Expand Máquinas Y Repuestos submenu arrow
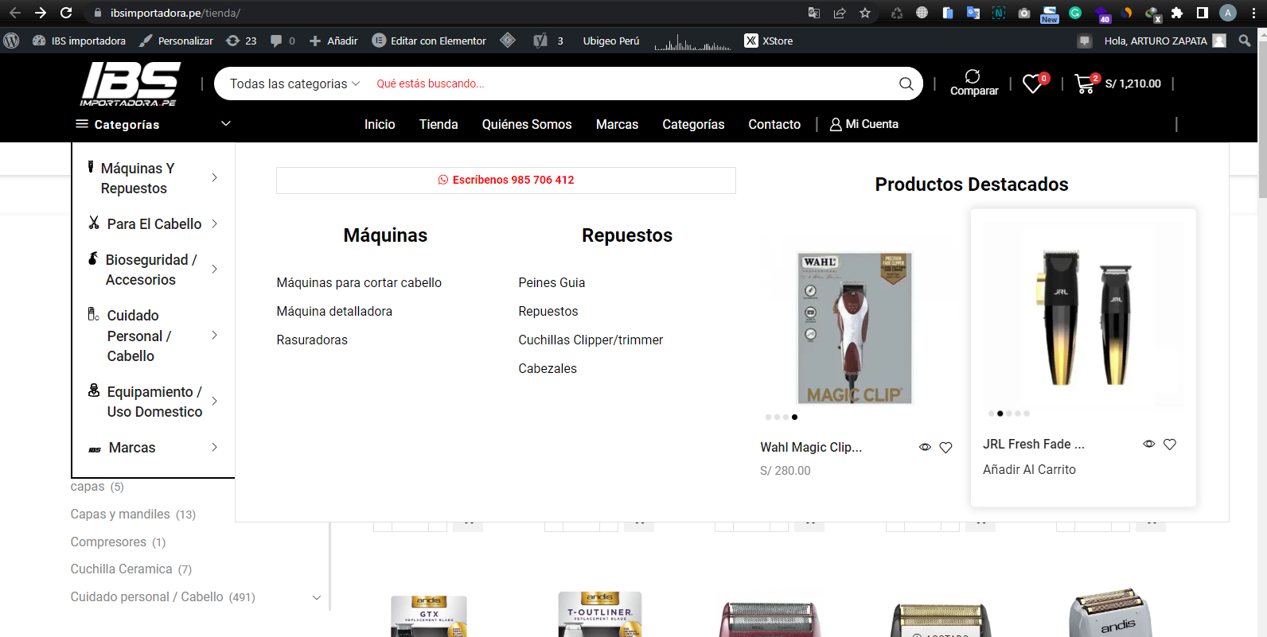Screen dimensions: 1267x637 (214, 178)
